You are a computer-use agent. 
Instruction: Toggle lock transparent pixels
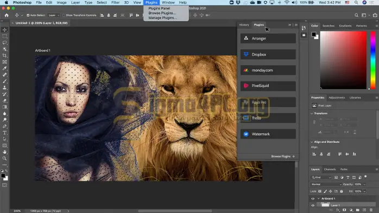tap(319, 191)
